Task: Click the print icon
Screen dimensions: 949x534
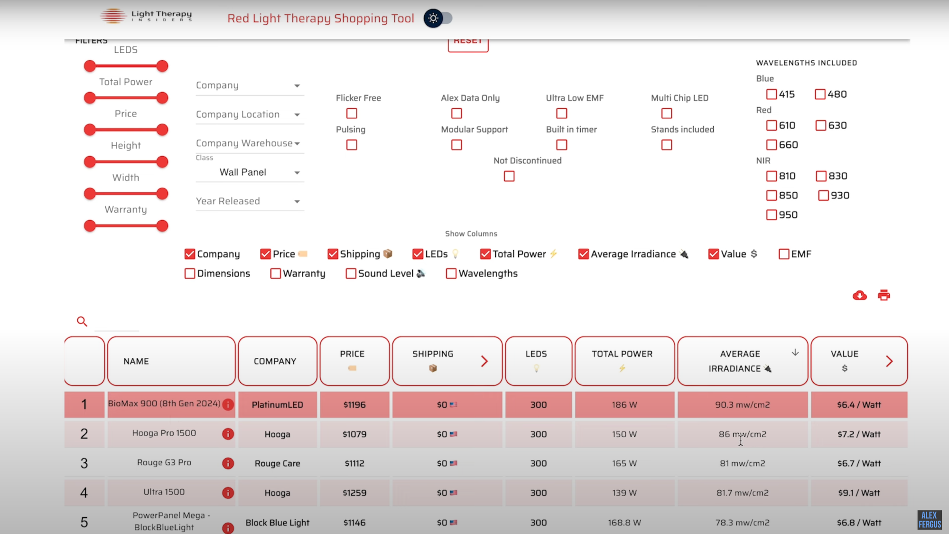Action: [884, 295]
